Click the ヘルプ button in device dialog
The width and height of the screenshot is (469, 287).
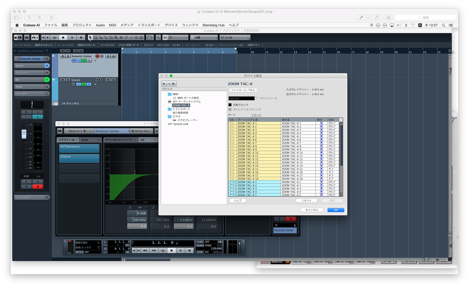[x=238, y=201]
